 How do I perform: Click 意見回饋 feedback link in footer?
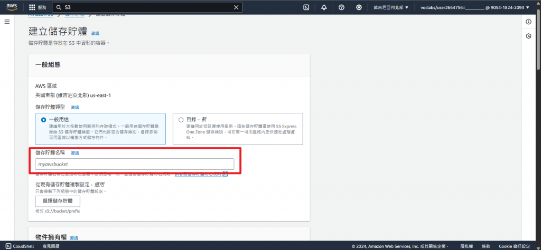(x=51, y=246)
